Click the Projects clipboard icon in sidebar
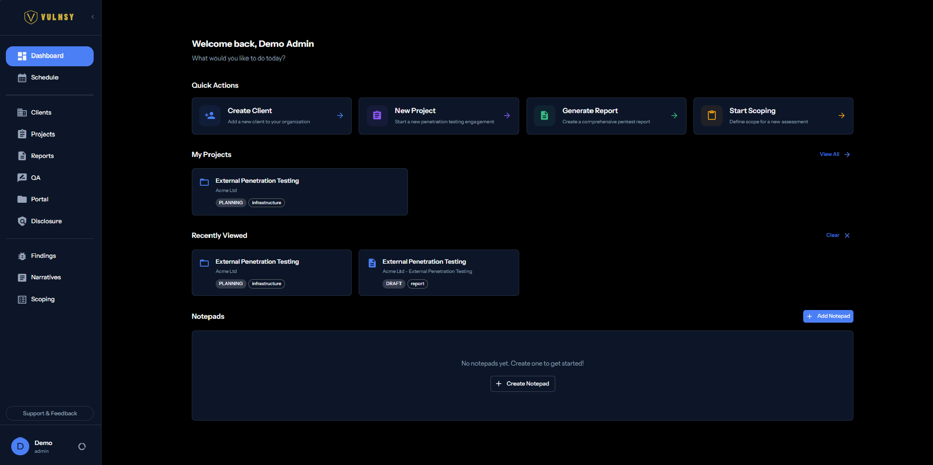The height and width of the screenshot is (465, 933). click(x=22, y=134)
